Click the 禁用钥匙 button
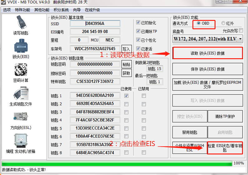 190,132
